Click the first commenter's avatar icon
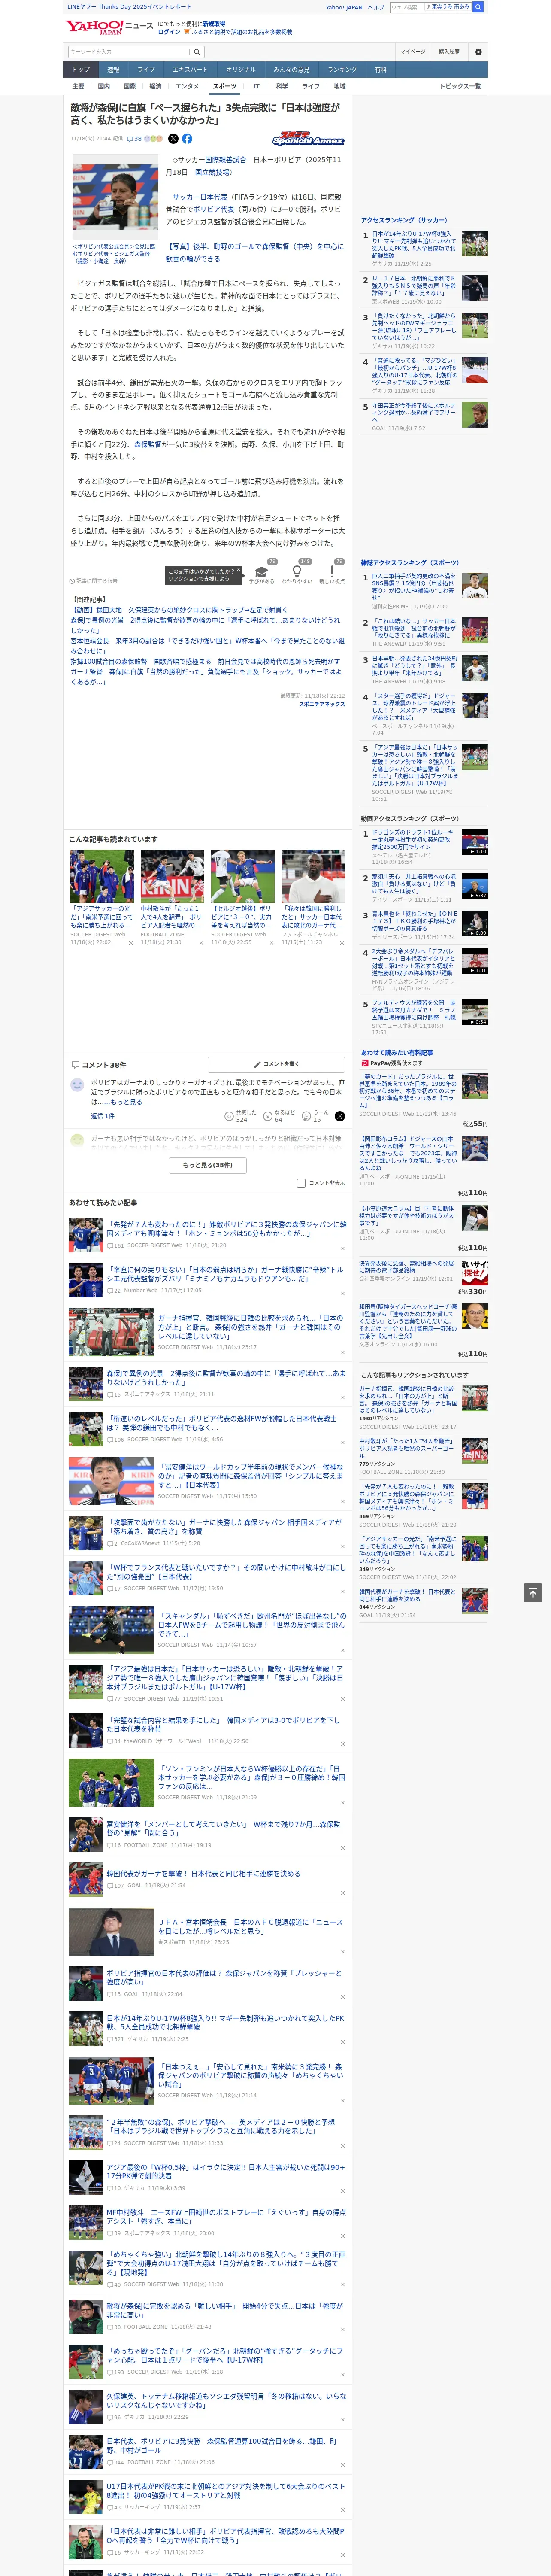This screenshot has width=551, height=2576. pyautogui.click(x=77, y=1085)
